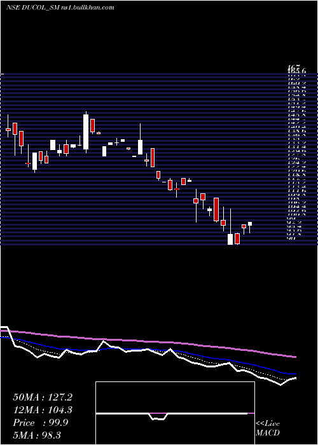Click the NSE DUCOL_SM chart title text
Image resolution: width=318 pixels, height=445 pixels.
(x=60, y=8)
